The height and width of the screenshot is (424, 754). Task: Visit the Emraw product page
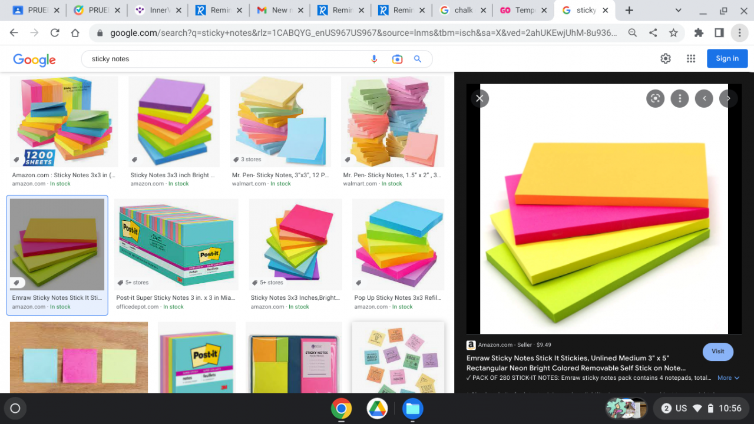[717, 352]
